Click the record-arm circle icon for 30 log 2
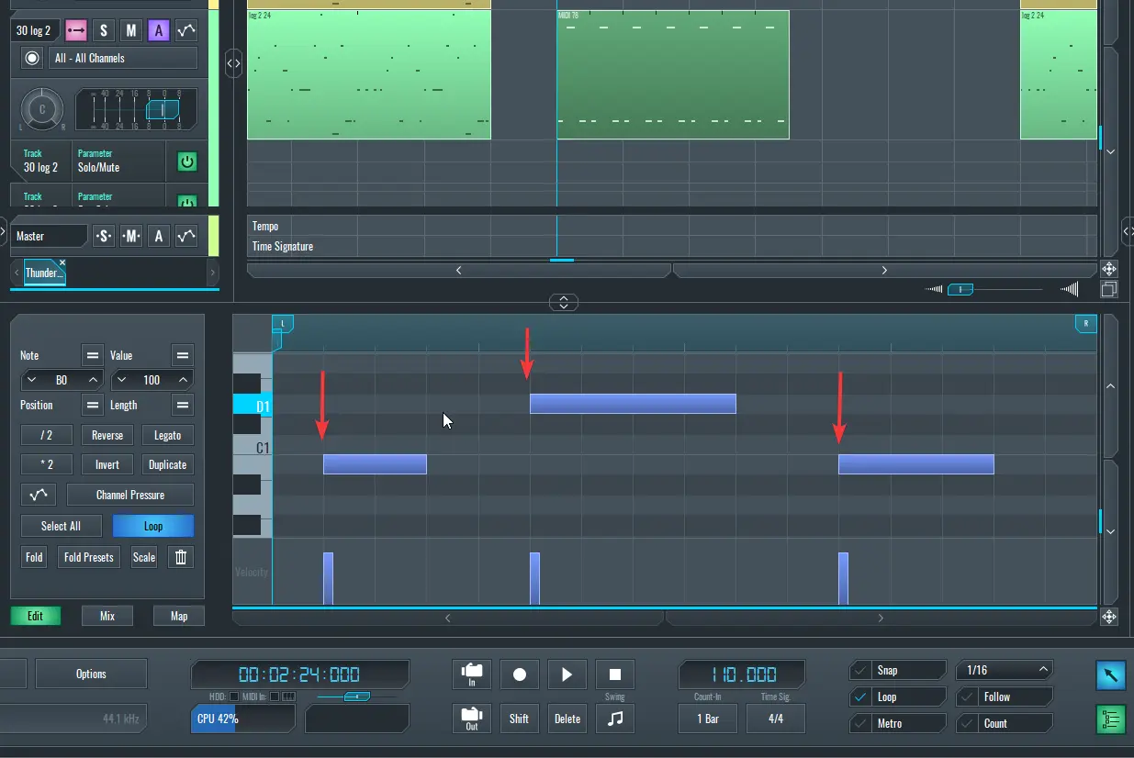This screenshot has width=1134, height=758. (x=33, y=58)
